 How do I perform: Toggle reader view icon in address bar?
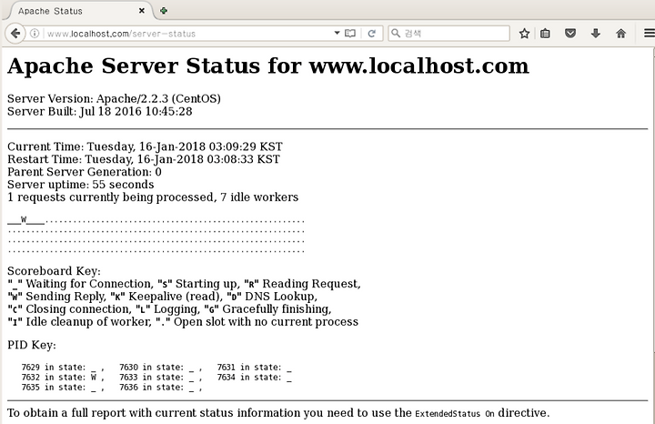[x=350, y=34]
